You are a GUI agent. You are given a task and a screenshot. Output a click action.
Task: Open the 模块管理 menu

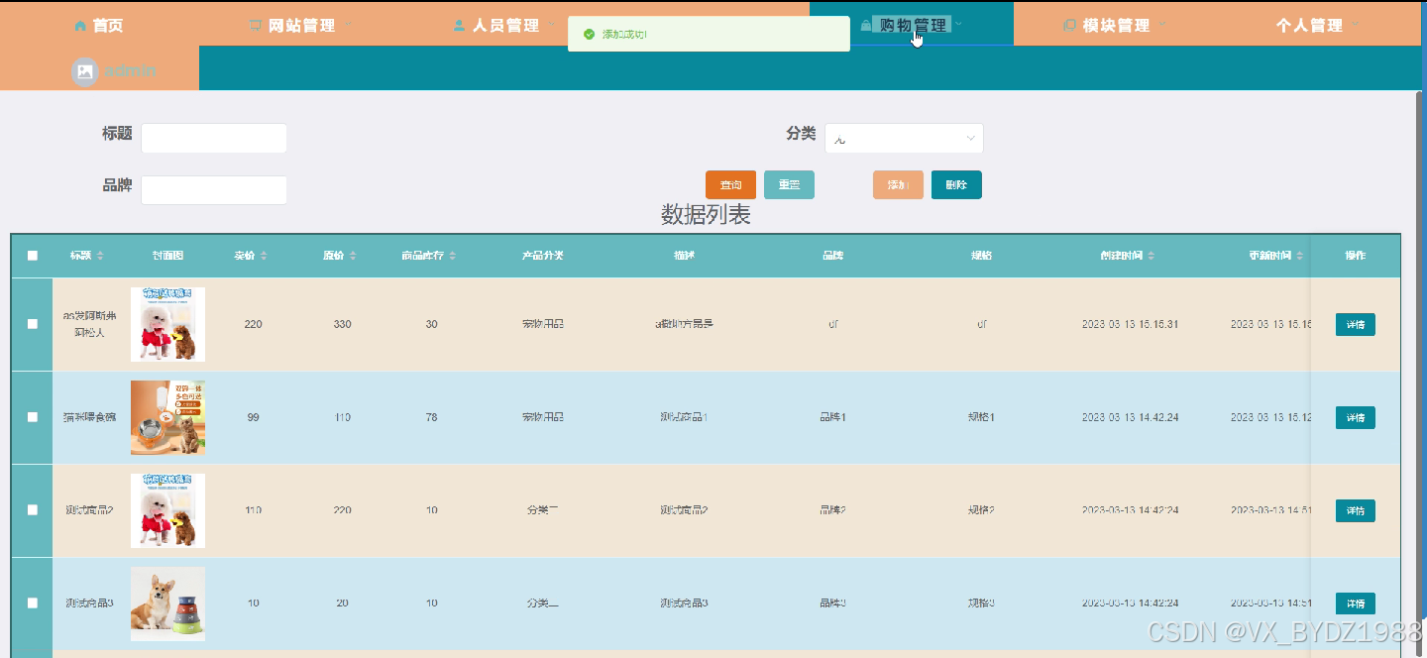point(1115,26)
